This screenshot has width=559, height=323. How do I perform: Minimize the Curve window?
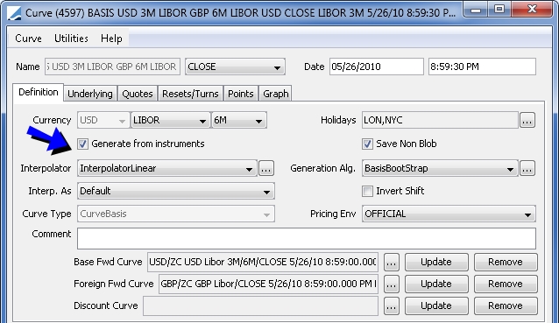point(476,10)
